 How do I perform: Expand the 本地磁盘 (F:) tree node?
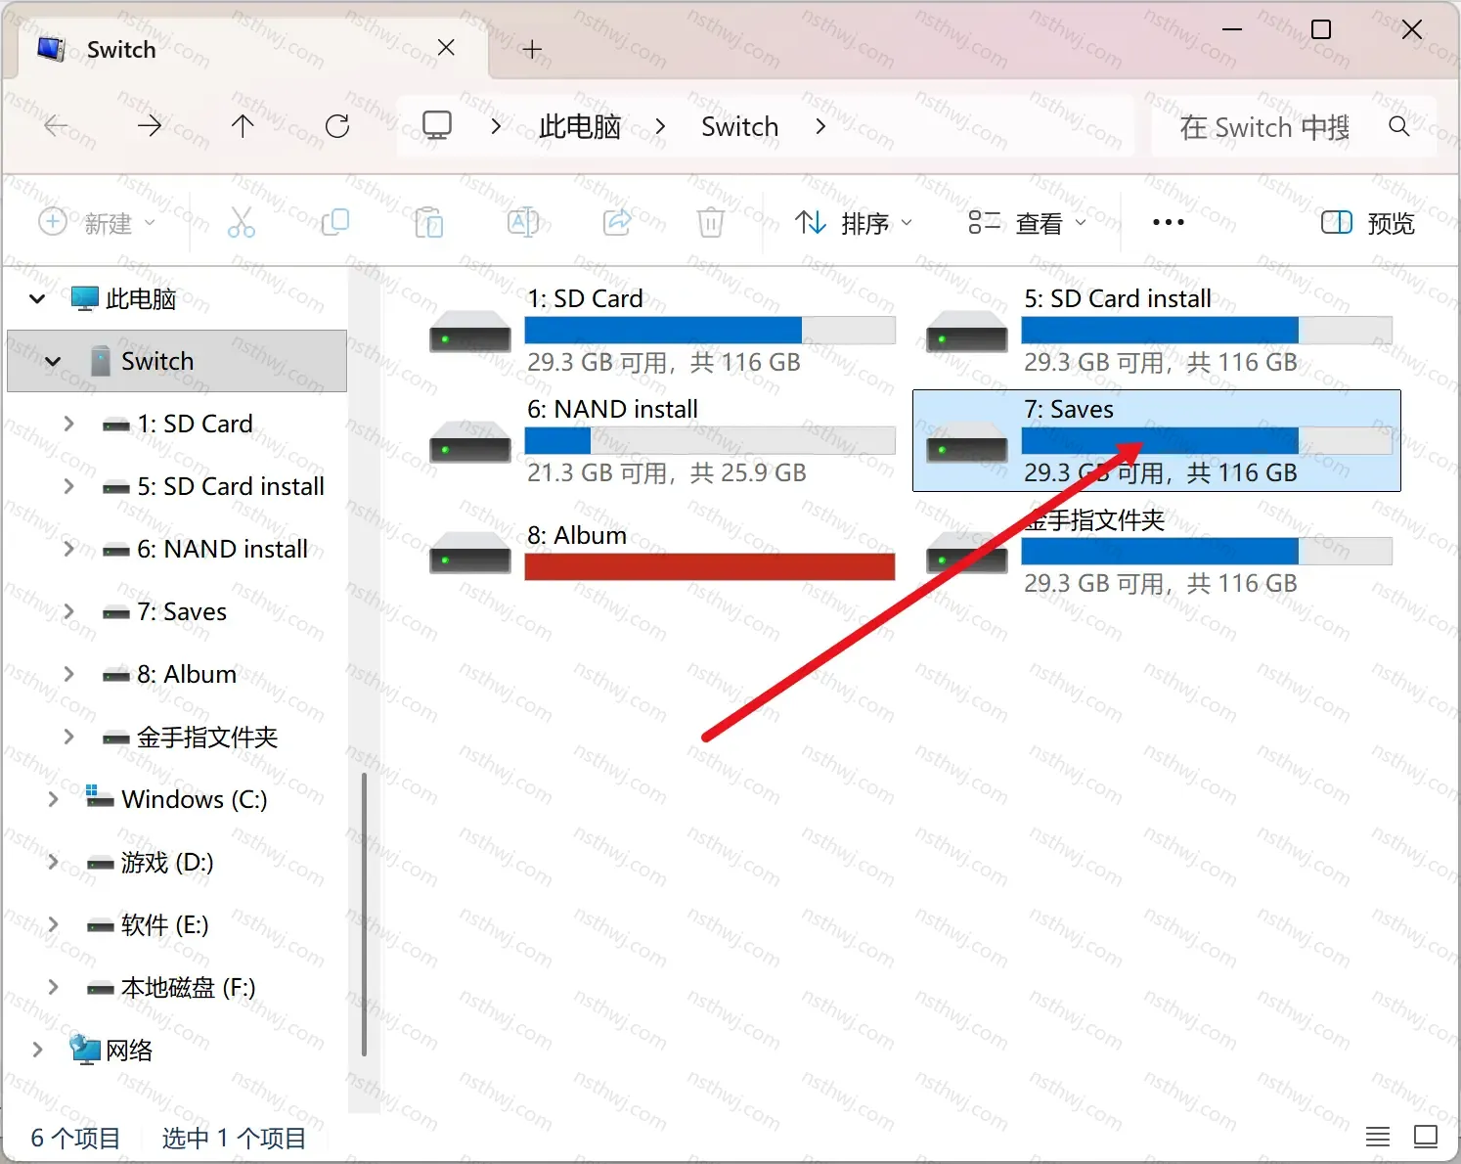(x=53, y=987)
